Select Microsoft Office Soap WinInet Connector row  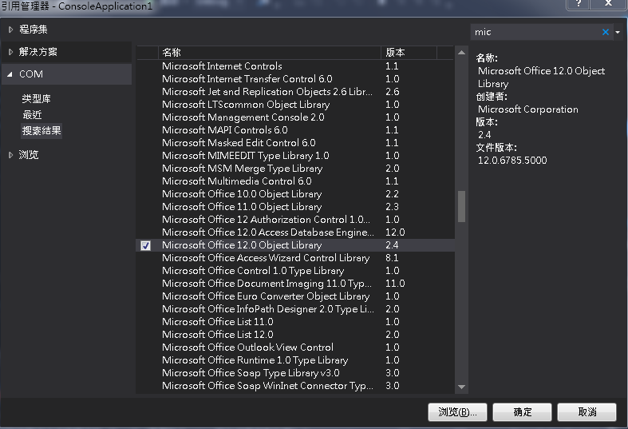tap(295, 386)
